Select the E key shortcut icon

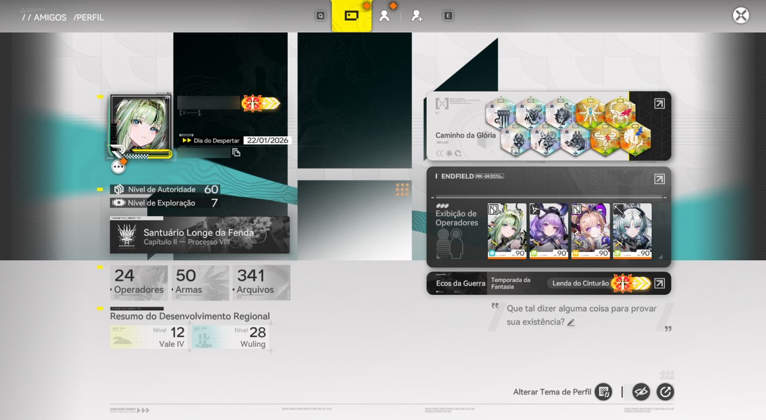(448, 16)
